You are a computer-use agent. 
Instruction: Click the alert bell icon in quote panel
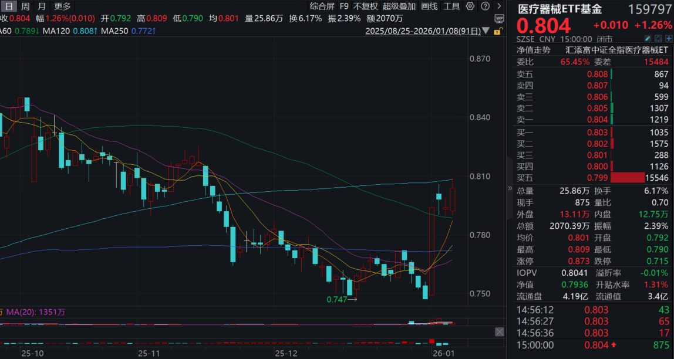pos(659,39)
